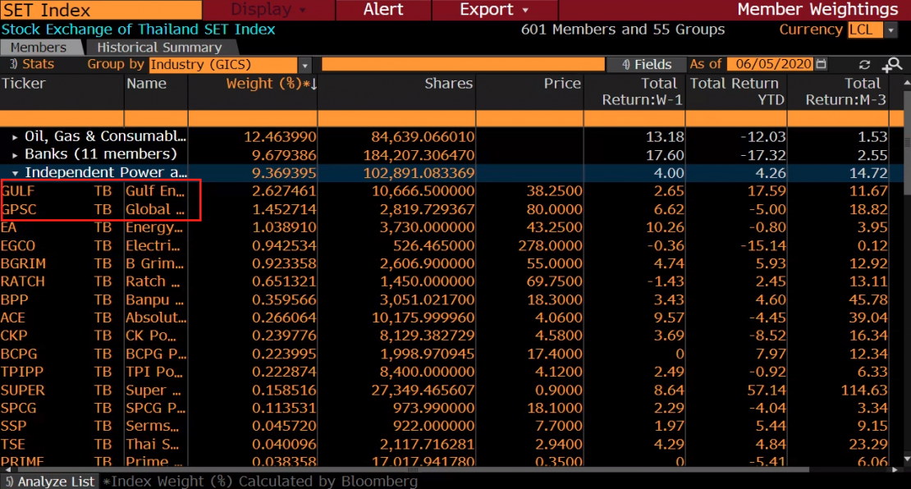
Task: Click the As of date field
Action: point(772,64)
